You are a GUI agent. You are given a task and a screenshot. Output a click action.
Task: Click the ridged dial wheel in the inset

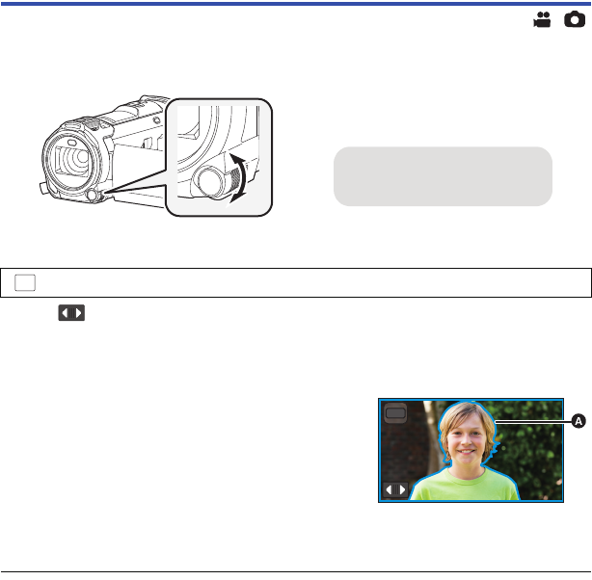click(235, 179)
